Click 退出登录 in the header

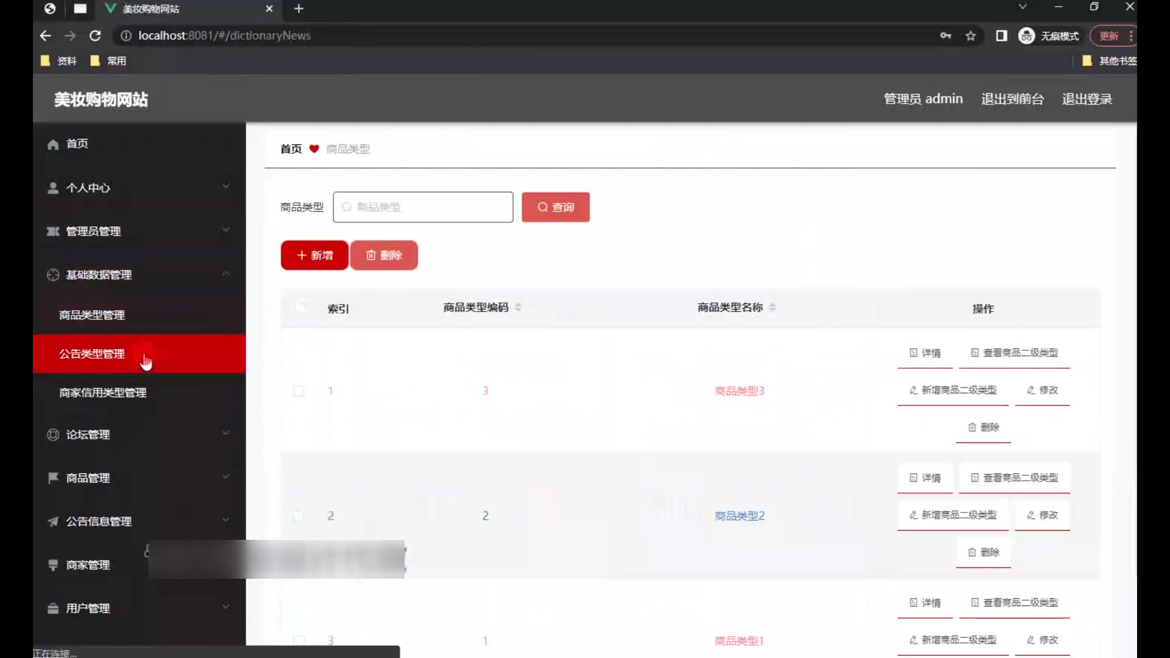pos(1087,99)
